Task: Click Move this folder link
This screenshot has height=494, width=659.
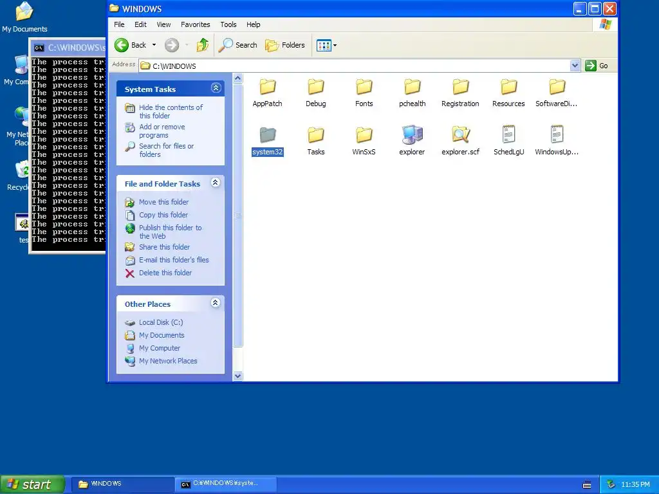Action: (163, 202)
